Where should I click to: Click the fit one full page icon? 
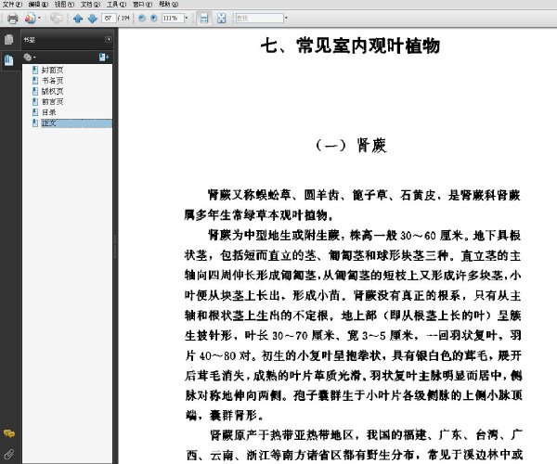221,19
